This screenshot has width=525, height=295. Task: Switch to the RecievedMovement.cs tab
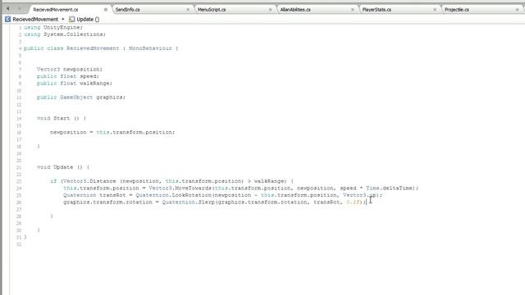point(56,10)
